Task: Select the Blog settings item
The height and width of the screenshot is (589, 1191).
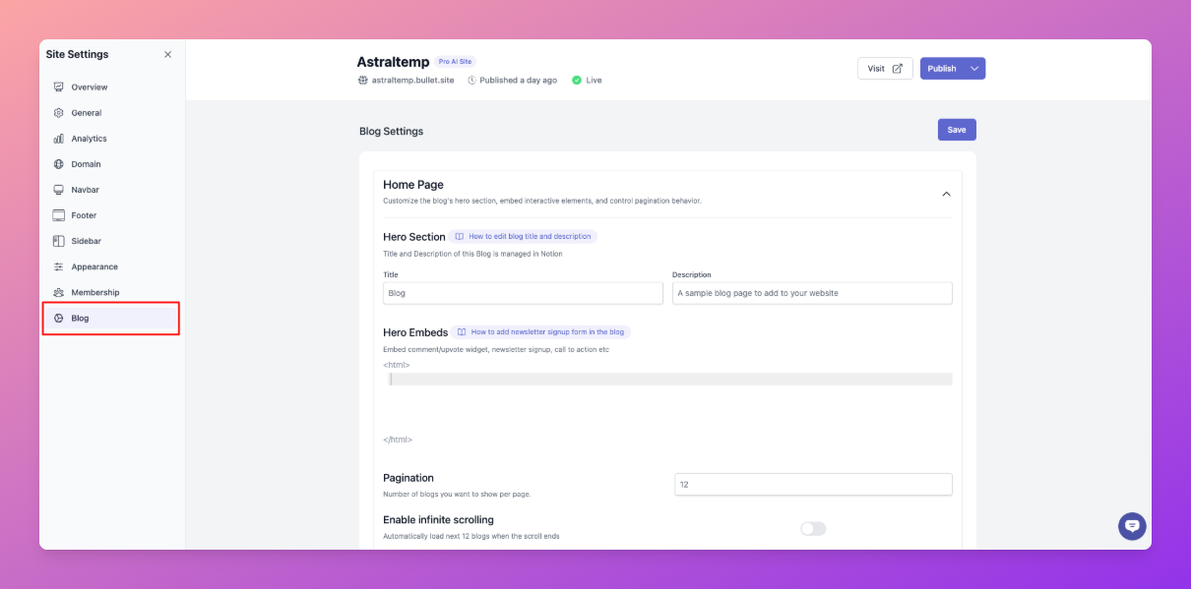Action: tap(110, 319)
